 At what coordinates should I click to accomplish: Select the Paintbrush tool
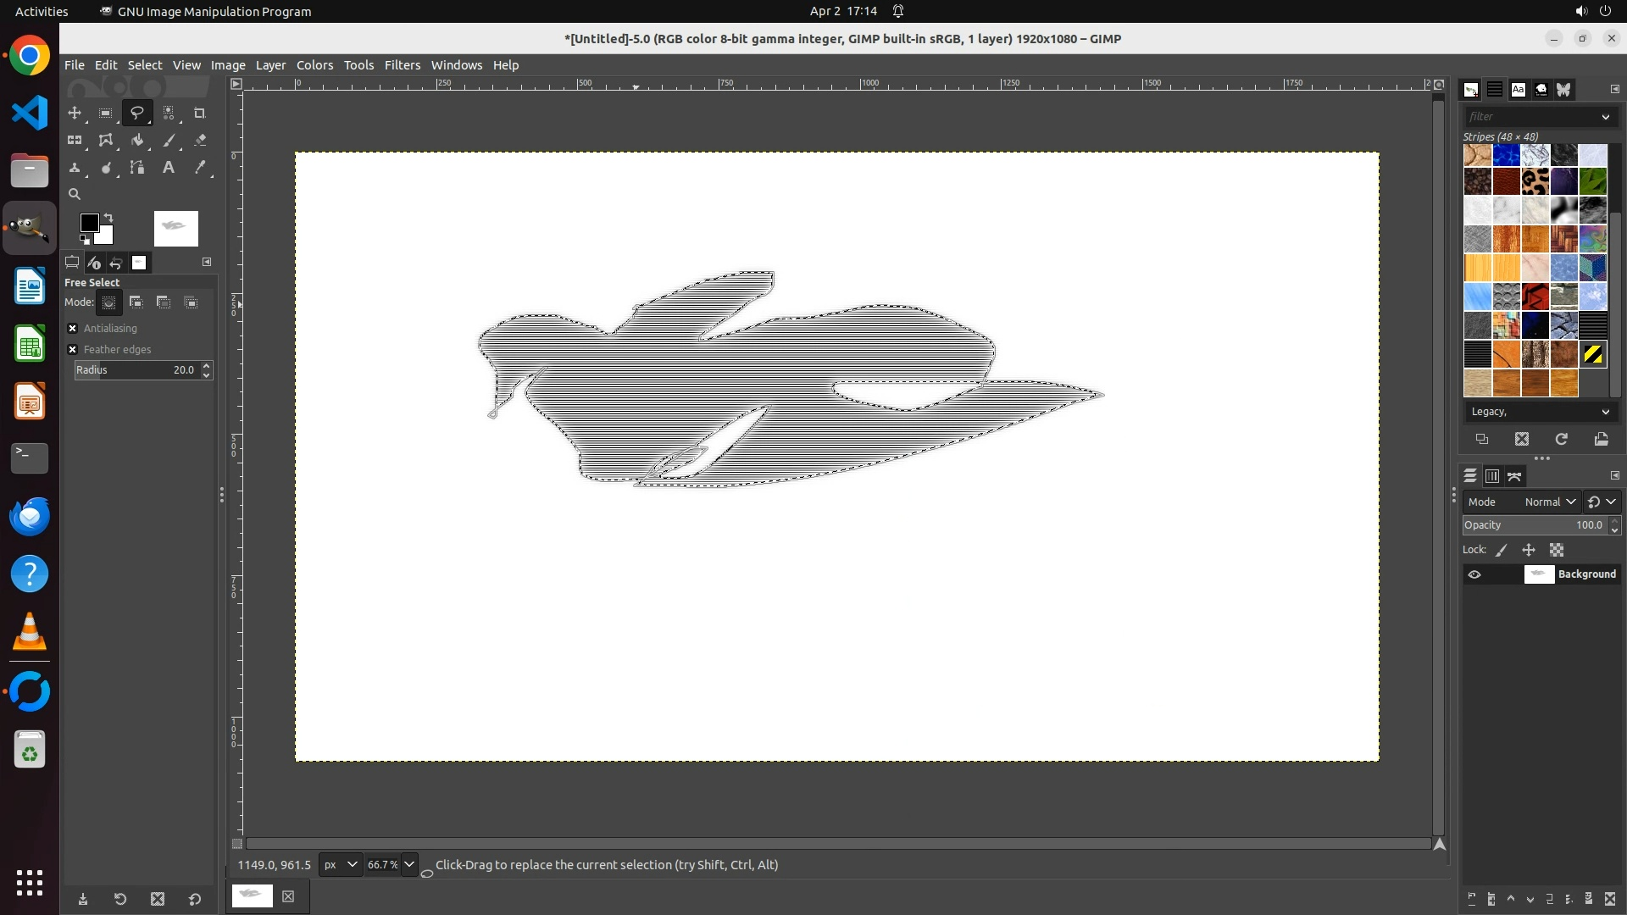click(169, 141)
